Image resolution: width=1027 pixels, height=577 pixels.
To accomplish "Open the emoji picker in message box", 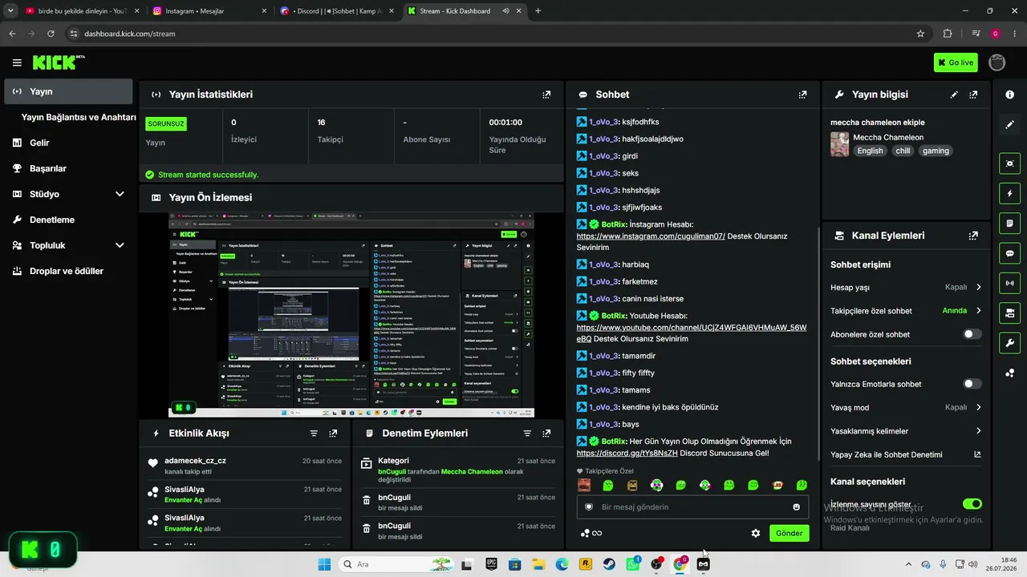I will (796, 507).
